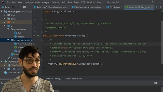Hide the Run tool window
163x92 pixels.
(x=161, y=83)
